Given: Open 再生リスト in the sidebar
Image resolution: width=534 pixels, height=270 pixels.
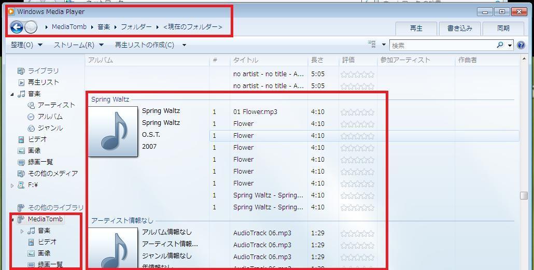Looking at the screenshot, I should coord(43,82).
